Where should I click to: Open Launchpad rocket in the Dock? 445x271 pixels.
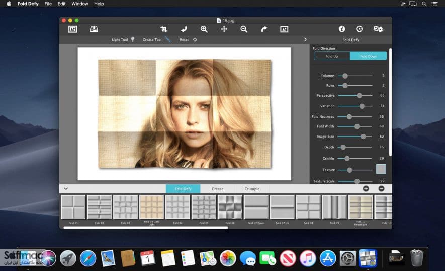pos(68,258)
